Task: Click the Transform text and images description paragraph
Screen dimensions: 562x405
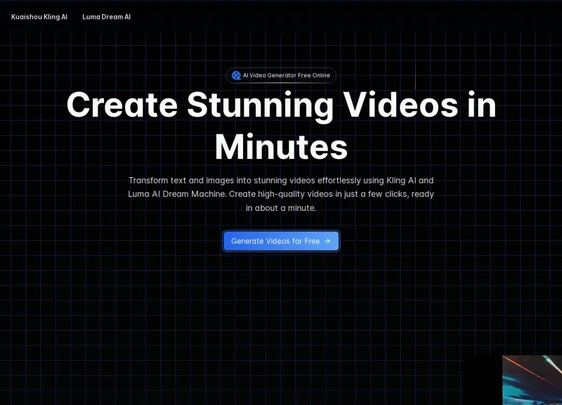Action: (281, 194)
